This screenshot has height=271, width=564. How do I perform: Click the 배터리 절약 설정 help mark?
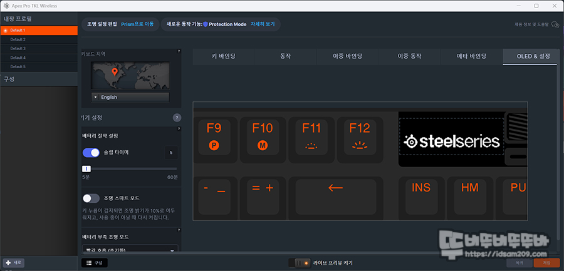point(179,129)
